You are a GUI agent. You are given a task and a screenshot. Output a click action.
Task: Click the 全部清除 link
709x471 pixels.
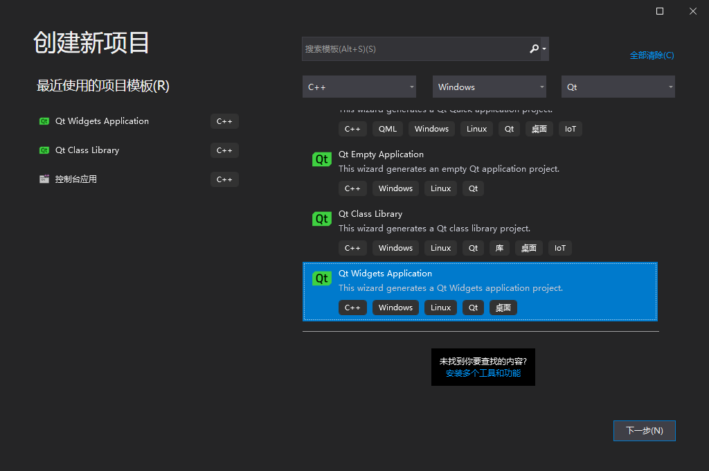pos(651,55)
